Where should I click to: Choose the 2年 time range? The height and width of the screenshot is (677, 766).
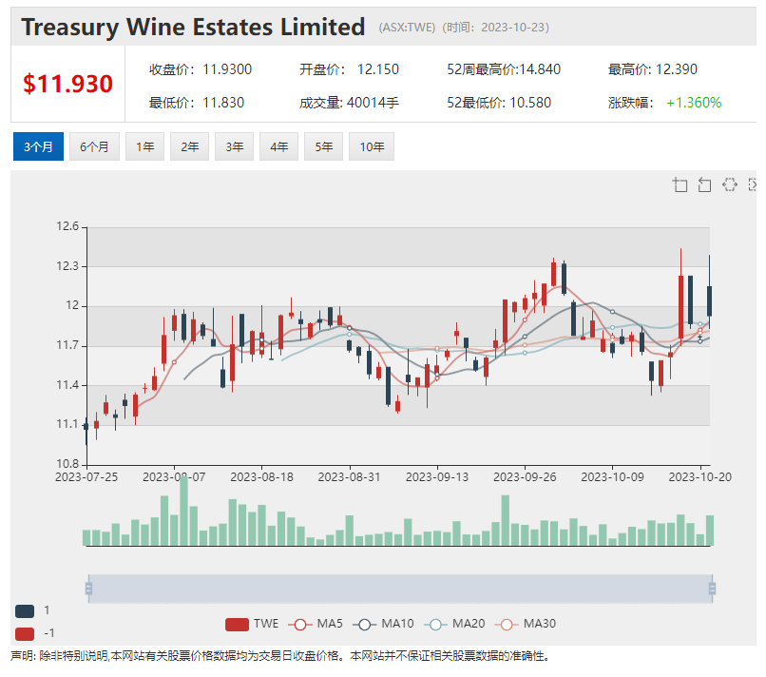pos(189,147)
